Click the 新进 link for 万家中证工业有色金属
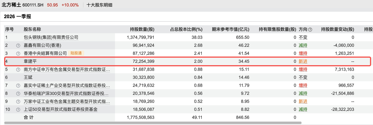The image size is (373, 125). click(x=303, y=101)
